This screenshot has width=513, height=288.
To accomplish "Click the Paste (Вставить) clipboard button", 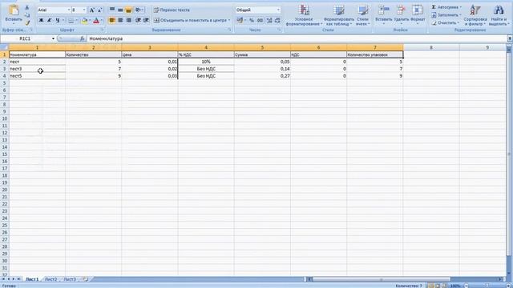I will tap(14, 14).
